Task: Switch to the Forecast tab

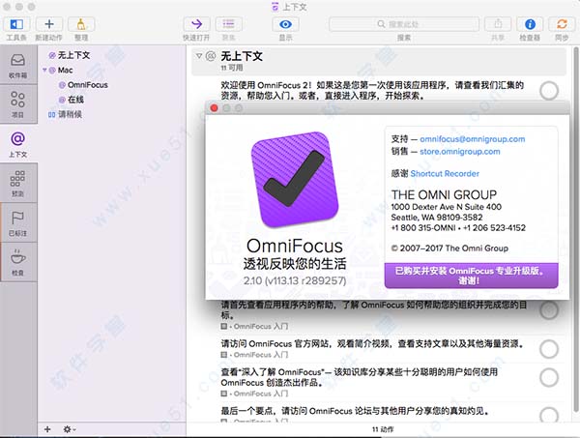Action: [x=18, y=184]
